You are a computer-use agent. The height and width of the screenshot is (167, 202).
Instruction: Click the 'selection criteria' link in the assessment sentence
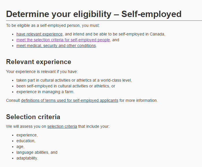click(x=62, y=126)
